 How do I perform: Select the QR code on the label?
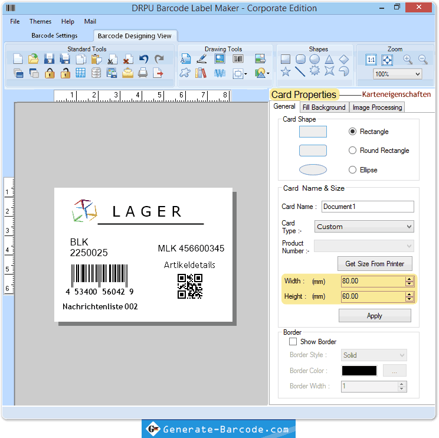(x=190, y=286)
